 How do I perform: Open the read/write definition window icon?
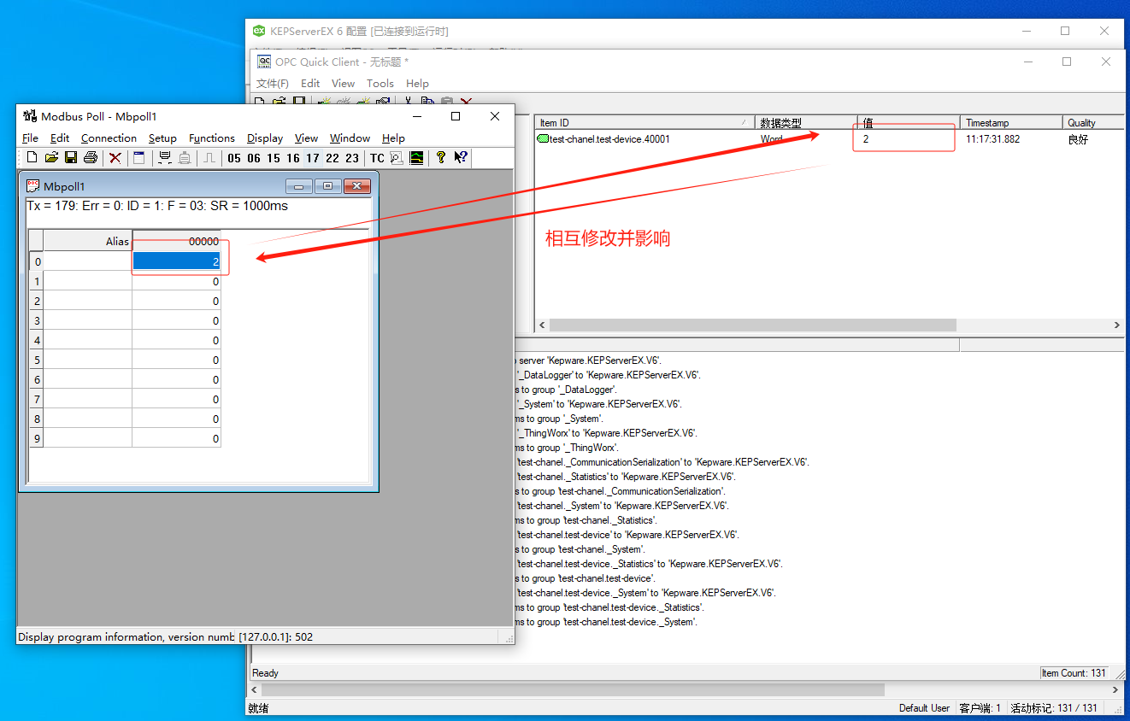tap(139, 158)
